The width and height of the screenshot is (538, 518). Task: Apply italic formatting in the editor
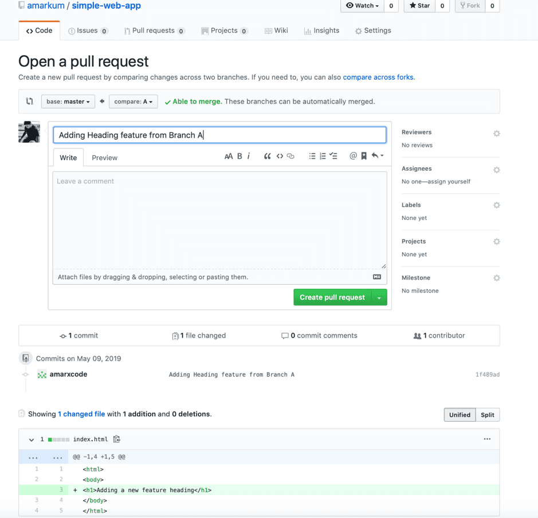point(249,156)
